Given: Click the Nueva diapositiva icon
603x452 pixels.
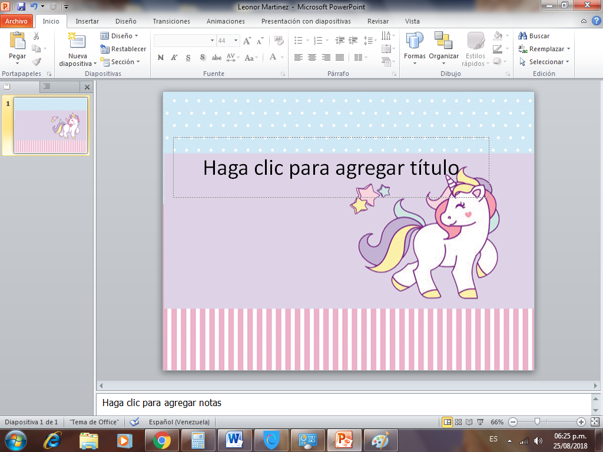Looking at the screenshot, I should pos(77,41).
